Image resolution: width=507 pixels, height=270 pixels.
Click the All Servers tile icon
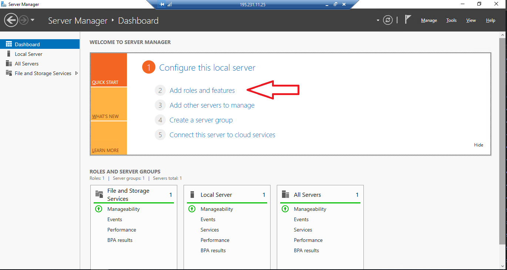pyautogui.click(x=285, y=195)
